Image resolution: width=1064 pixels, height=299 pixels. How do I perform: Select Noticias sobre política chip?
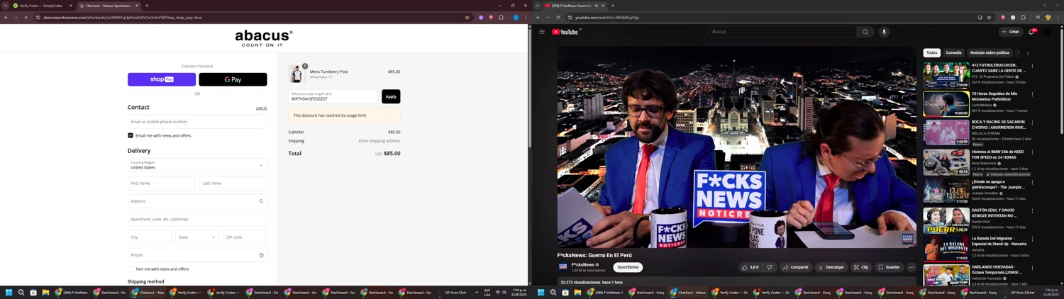pyautogui.click(x=990, y=52)
